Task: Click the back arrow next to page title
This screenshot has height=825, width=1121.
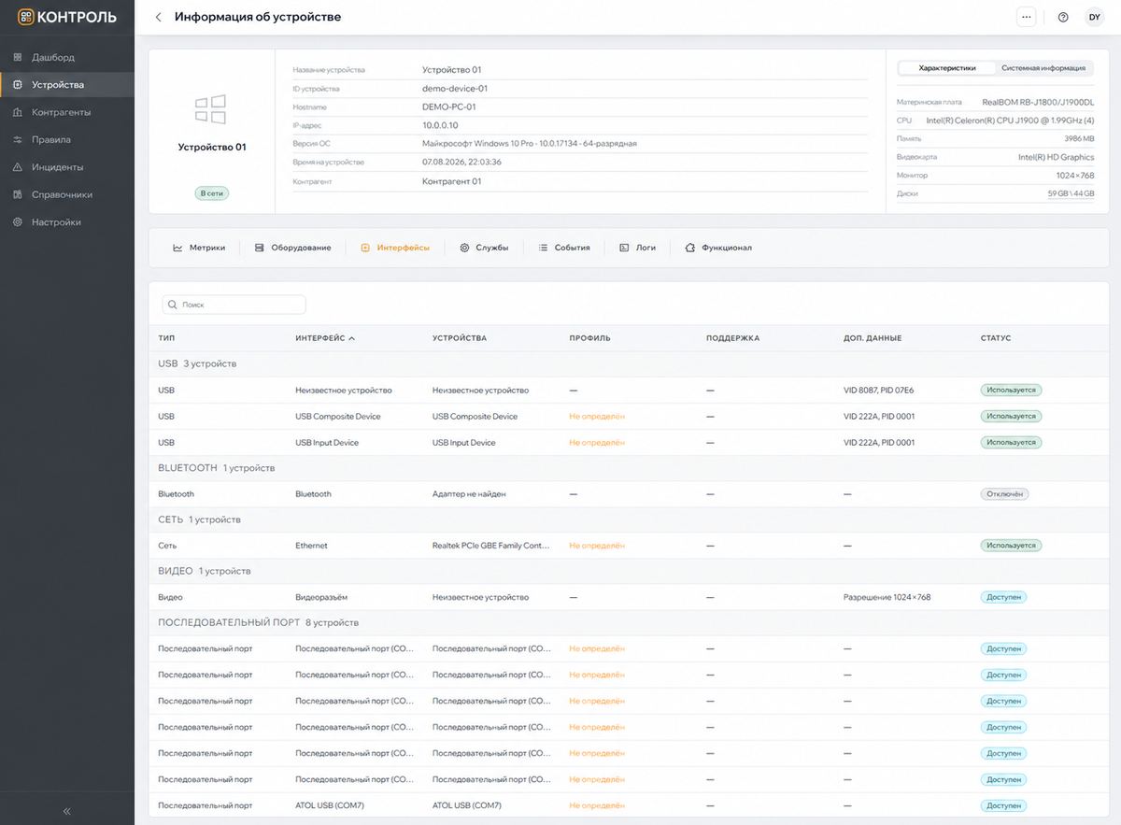Action: tap(158, 17)
